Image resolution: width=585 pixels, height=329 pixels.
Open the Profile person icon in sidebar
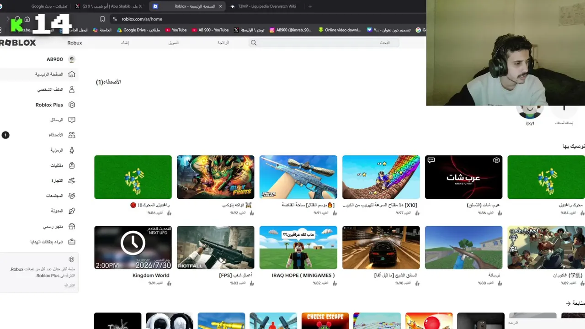pos(72,90)
